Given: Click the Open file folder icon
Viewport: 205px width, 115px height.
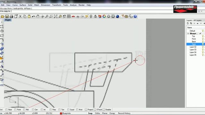Looking at the screenshot, I should coord(3,16).
